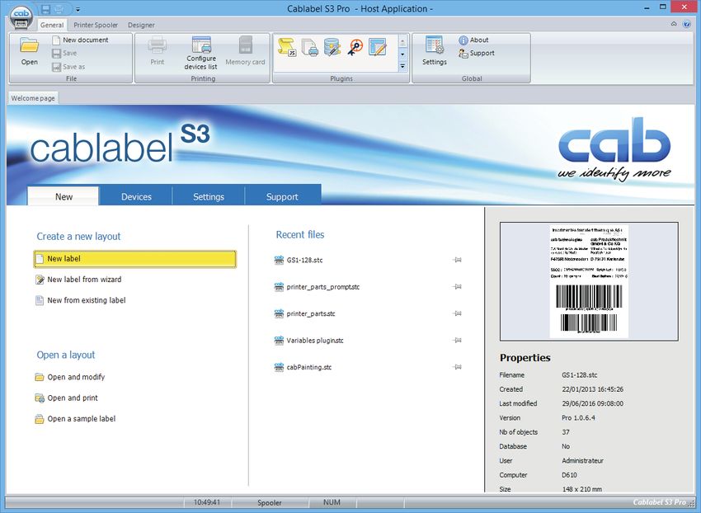Launch the JS script plugin
Screen dimensions: 701x513
click(286, 47)
